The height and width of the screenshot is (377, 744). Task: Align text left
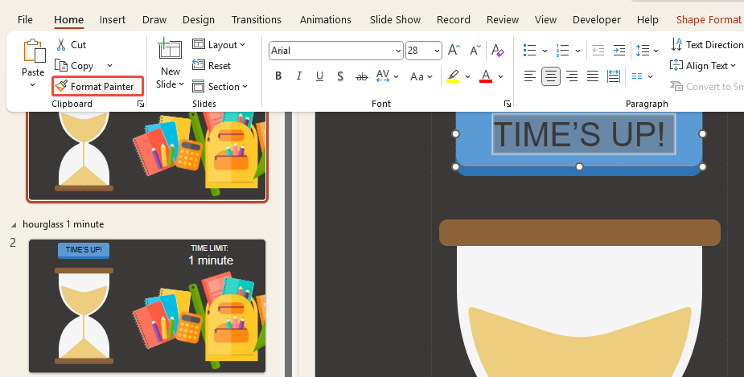coord(529,76)
